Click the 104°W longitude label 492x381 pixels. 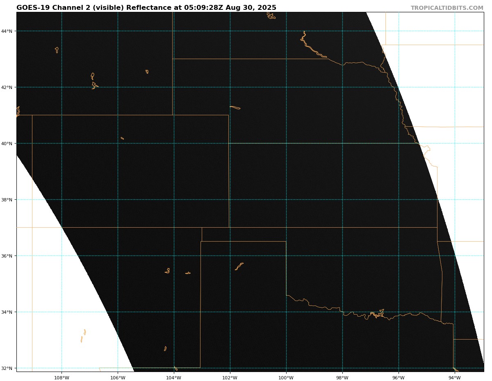pos(174,378)
